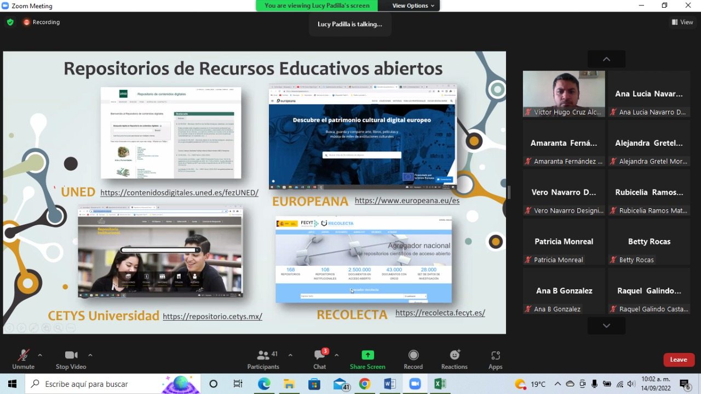Show hidden system tray icons

pos(558,384)
